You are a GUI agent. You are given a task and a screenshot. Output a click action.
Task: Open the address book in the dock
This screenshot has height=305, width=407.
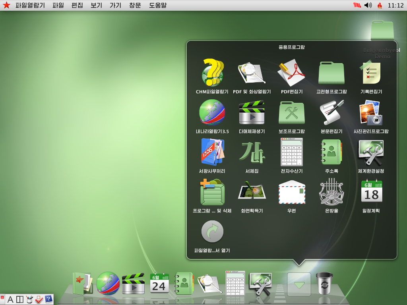coord(184,283)
